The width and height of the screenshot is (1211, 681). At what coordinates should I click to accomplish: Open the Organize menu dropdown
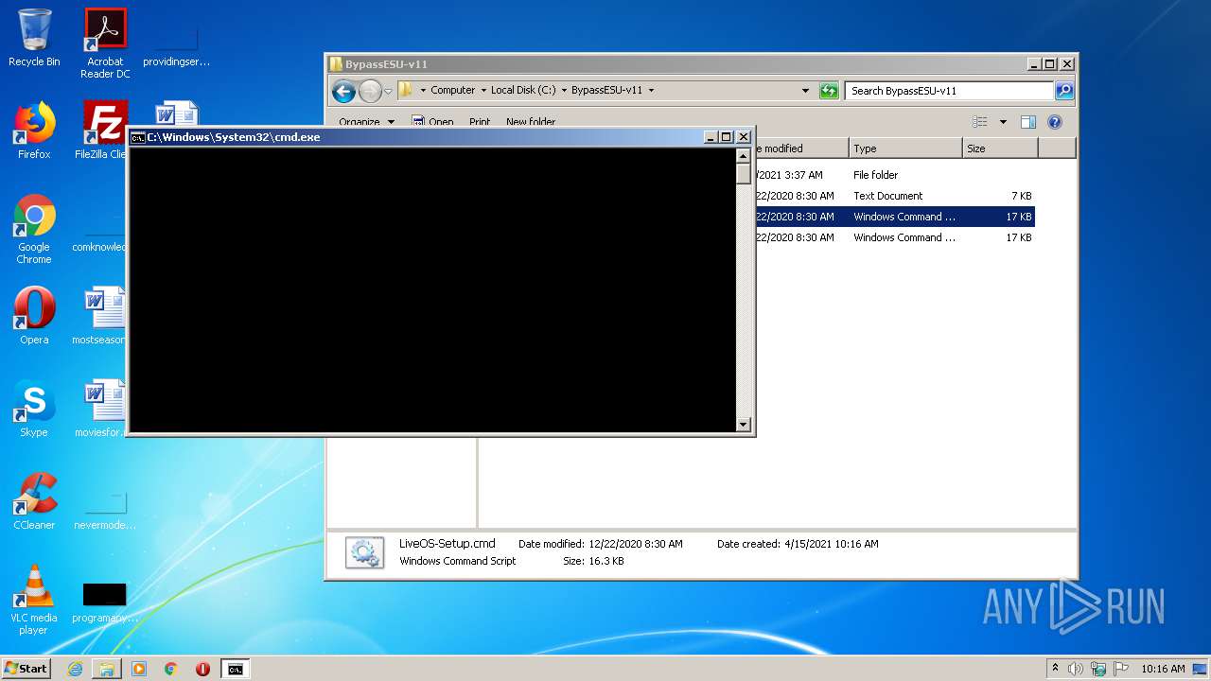(x=368, y=122)
